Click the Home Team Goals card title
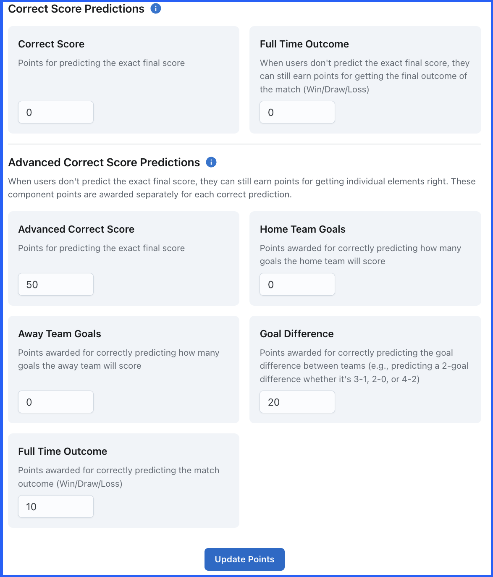Viewport: 493px width, 577px height. click(x=303, y=229)
